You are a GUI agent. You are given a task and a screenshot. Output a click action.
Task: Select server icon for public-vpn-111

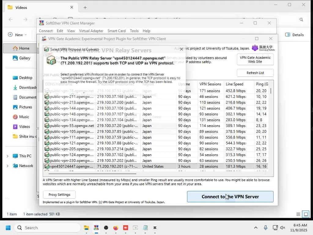[47, 137]
